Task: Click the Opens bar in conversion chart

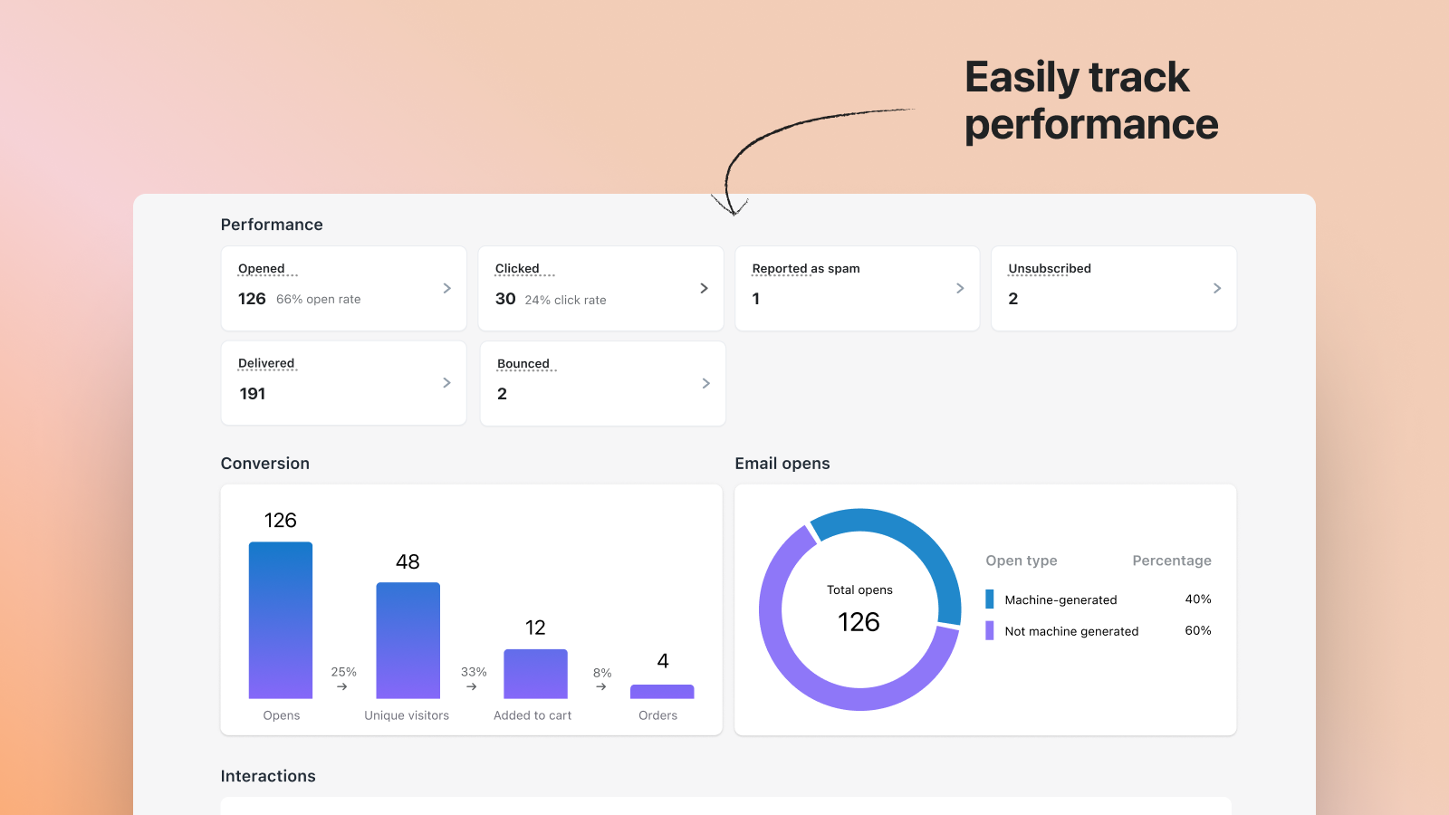Action: [281, 620]
